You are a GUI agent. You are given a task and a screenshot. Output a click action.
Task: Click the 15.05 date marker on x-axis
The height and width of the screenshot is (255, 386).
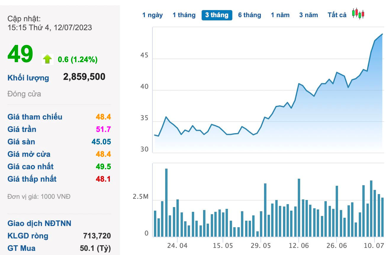(x=222, y=246)
